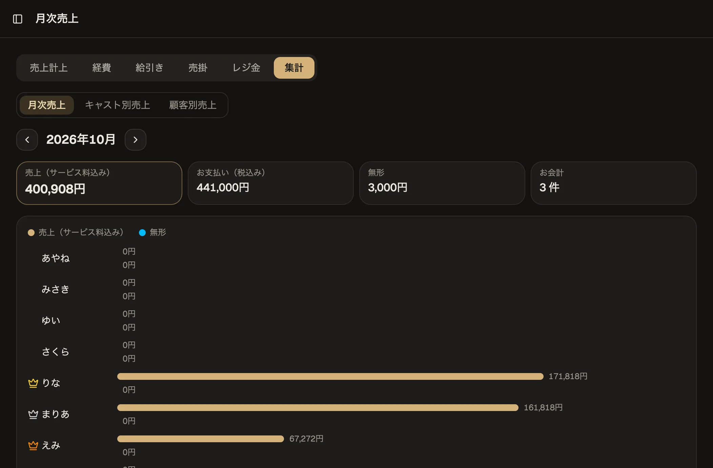Go to previous month arrow
This screenshot has width=713, height=468.
27,140
